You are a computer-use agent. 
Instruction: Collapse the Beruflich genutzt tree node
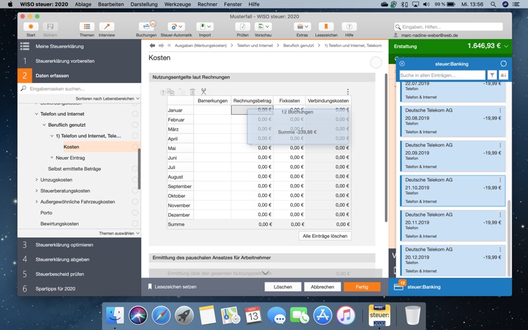coord(44,125)
